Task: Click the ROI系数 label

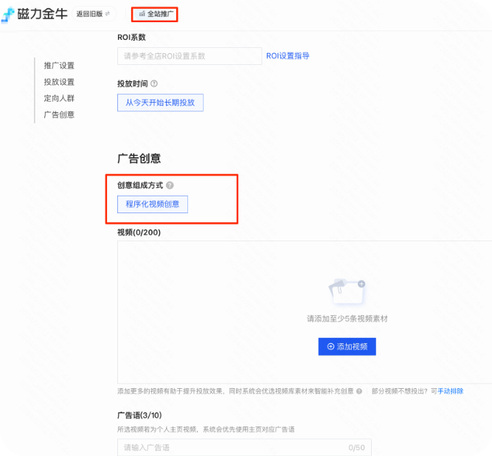Action: pos(131,37)
